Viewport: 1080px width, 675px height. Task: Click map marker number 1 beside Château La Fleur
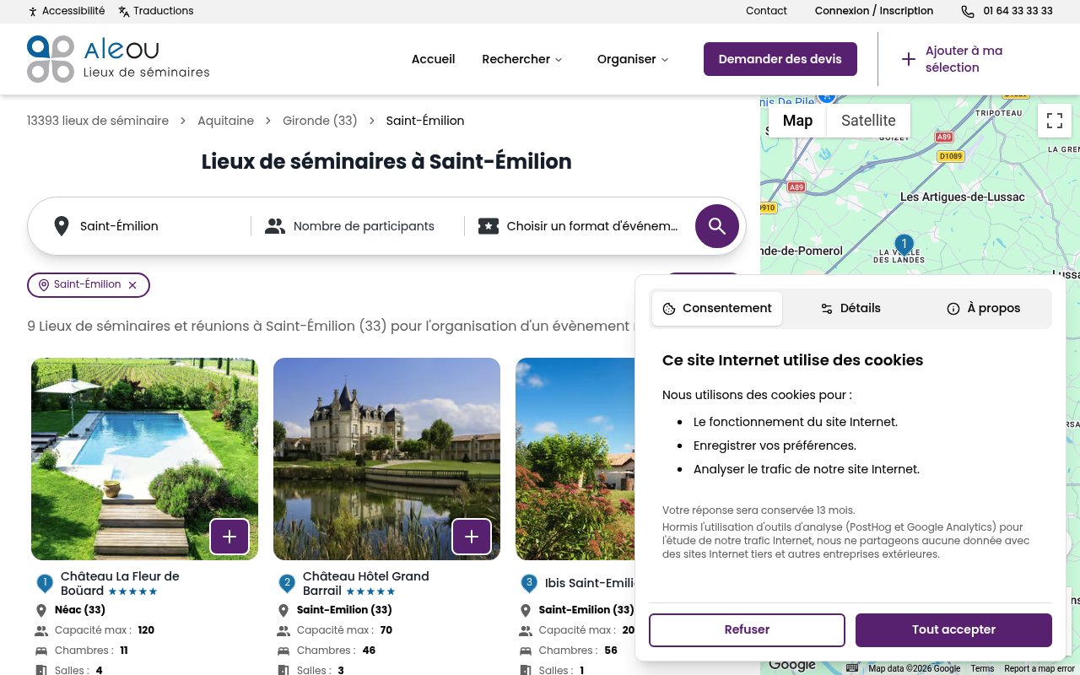pyautogui.click(x=45, y=583)
